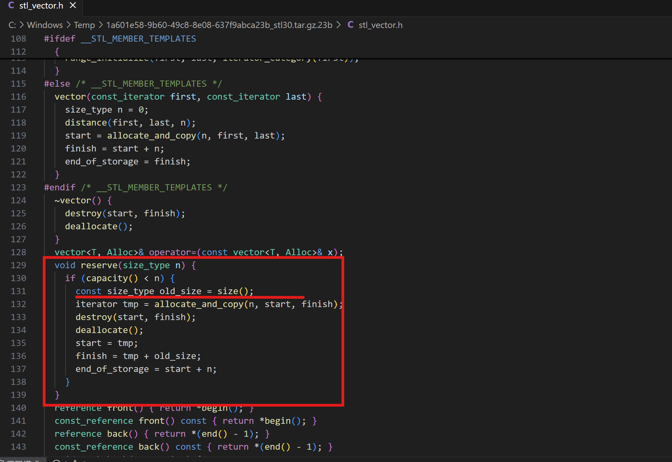Click operator= declaration on line 128
This screenshot has height=462, width=672.
(x=172, y=252)
